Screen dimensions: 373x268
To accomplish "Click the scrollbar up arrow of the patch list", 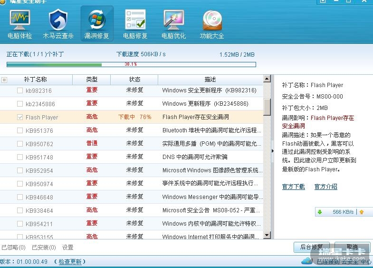I will tap(267, 79).
